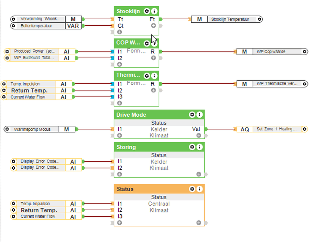Click the Ct input pin on Stooklijn
Viewport: 323px width, 242px height.
pos(112,26)
